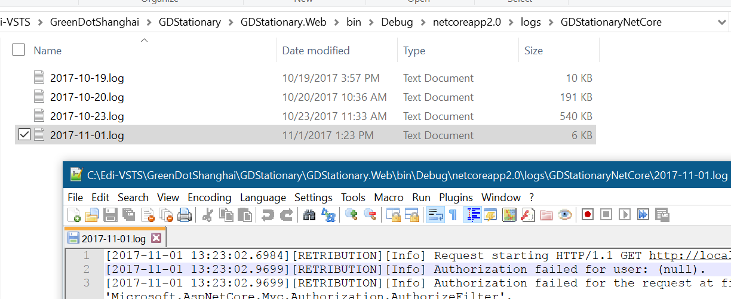Click the Zoom In magnifier icon
Screen dimensions: 731x299
pyautogui.click(x=352, y=215)
